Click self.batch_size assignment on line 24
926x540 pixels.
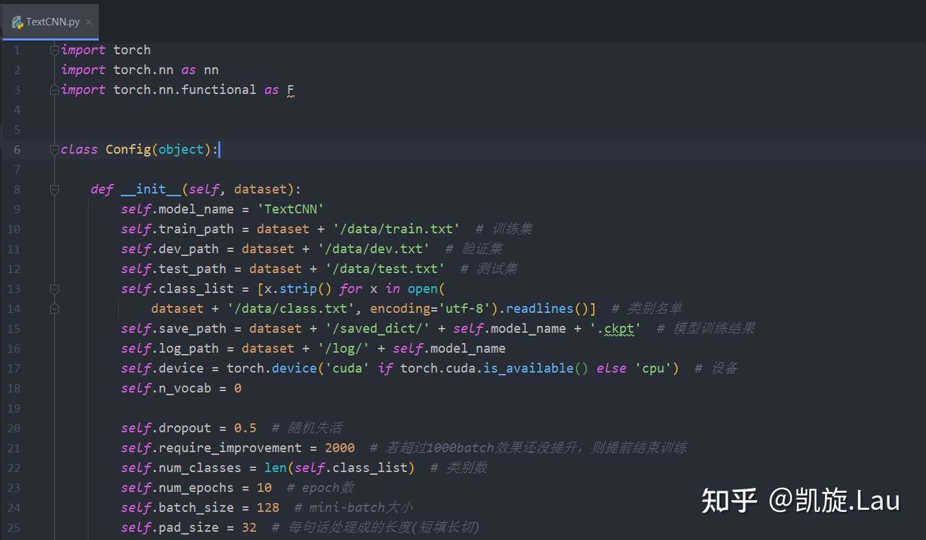[194, 507]
